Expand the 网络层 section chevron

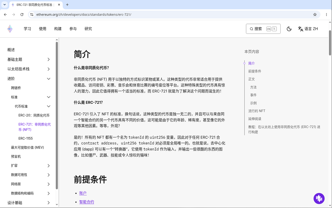click(49, 184)
